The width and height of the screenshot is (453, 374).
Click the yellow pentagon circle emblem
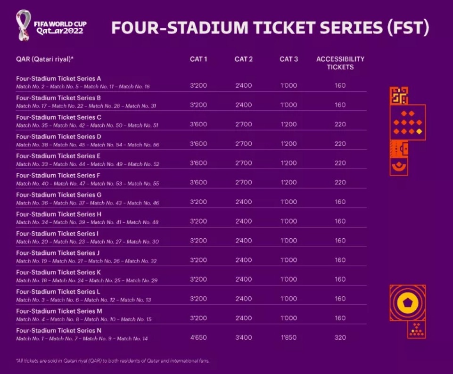point(407,302)
